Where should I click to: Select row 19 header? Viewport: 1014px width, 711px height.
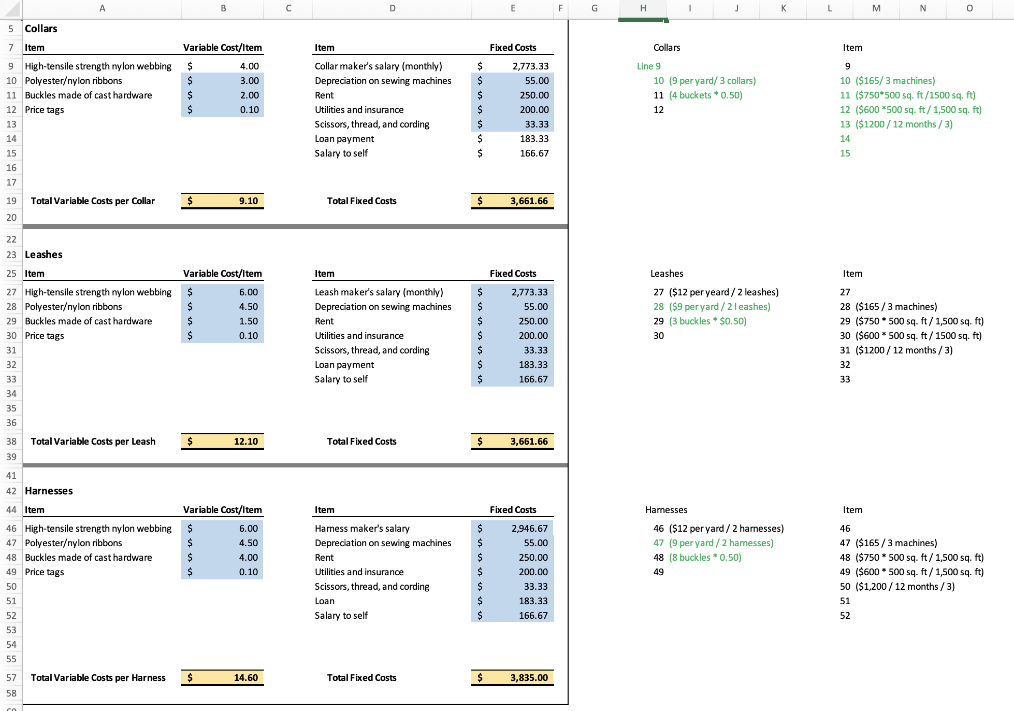coord(10,201)
